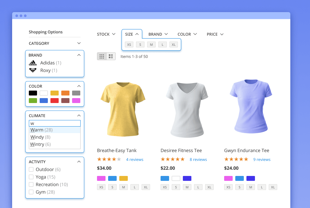
Task: Open the COLOR filter tab
Action: tap(186, 34)
